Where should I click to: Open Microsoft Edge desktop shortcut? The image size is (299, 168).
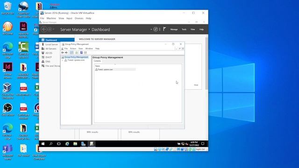point(7,50)
